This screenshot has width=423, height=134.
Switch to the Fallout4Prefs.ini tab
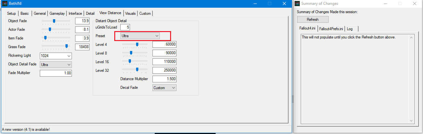coord(331,29)
